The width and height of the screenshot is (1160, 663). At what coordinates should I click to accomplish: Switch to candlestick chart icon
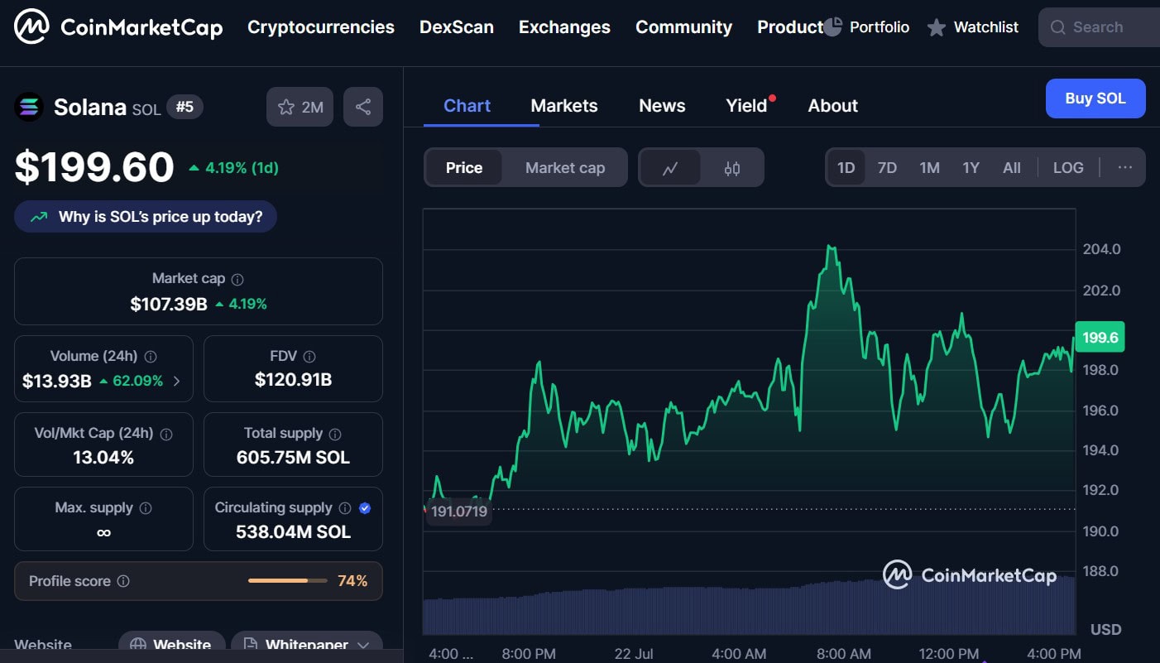click(x=731, y=168)
